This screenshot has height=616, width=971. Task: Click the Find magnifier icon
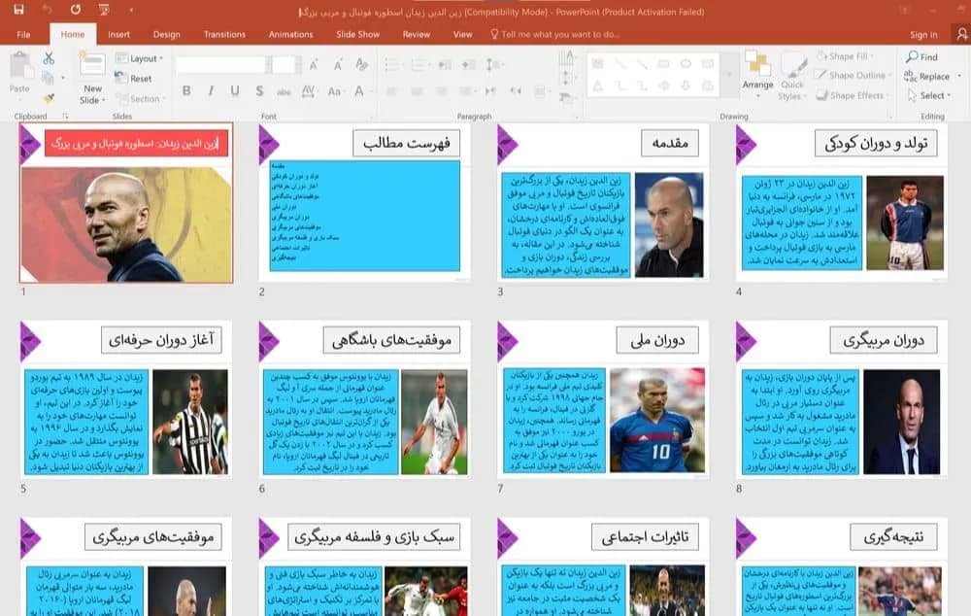[912, 57]
